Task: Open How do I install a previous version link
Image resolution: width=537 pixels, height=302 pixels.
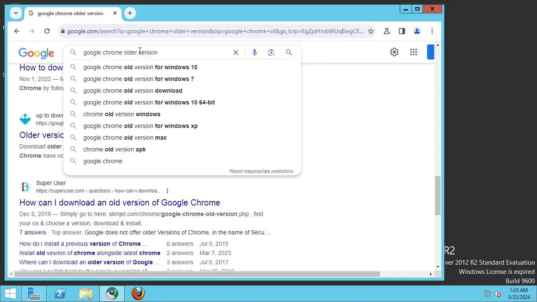Action: pyautogui.click(x=83, y=244)
